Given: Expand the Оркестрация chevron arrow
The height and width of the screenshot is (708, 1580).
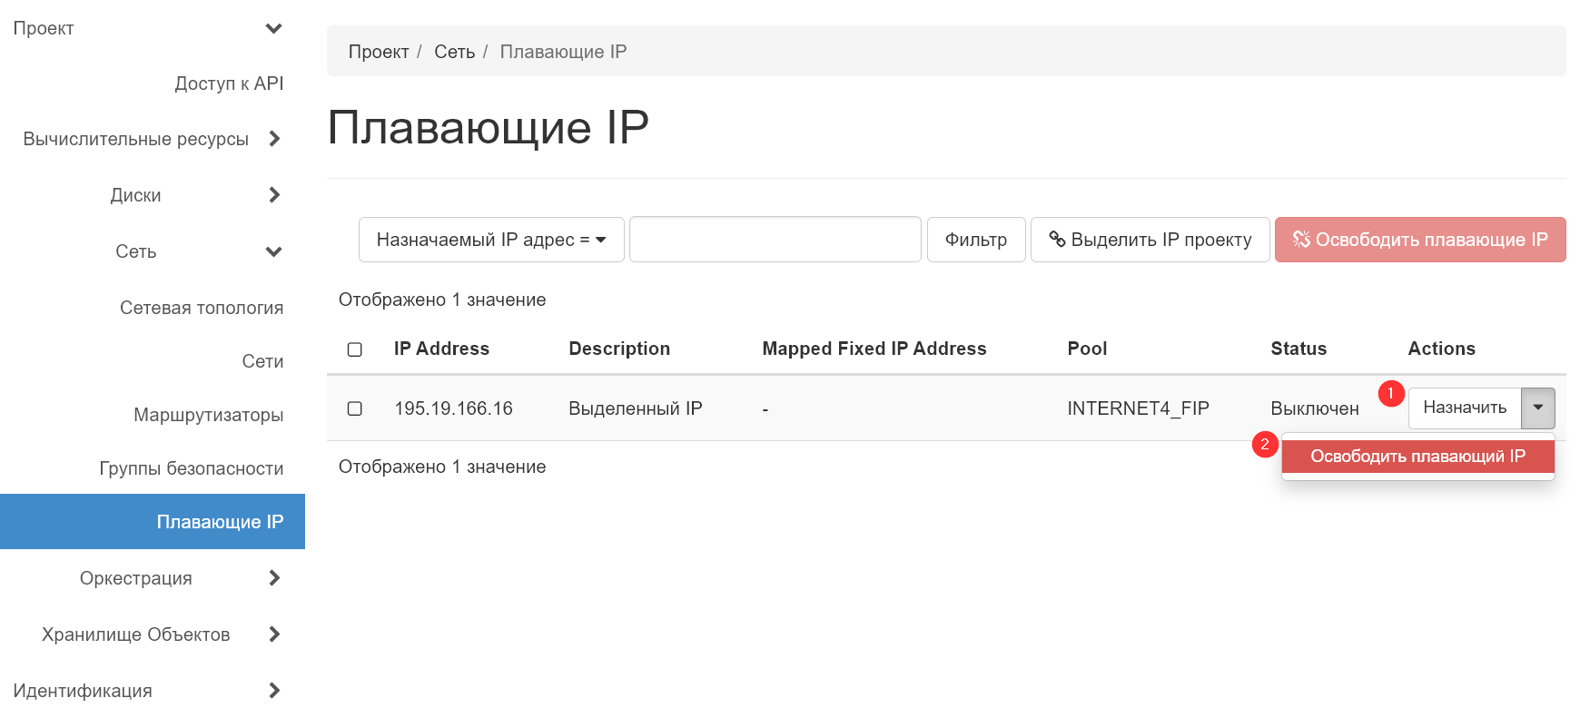Looking at the screenshot, I should point(274,578).
